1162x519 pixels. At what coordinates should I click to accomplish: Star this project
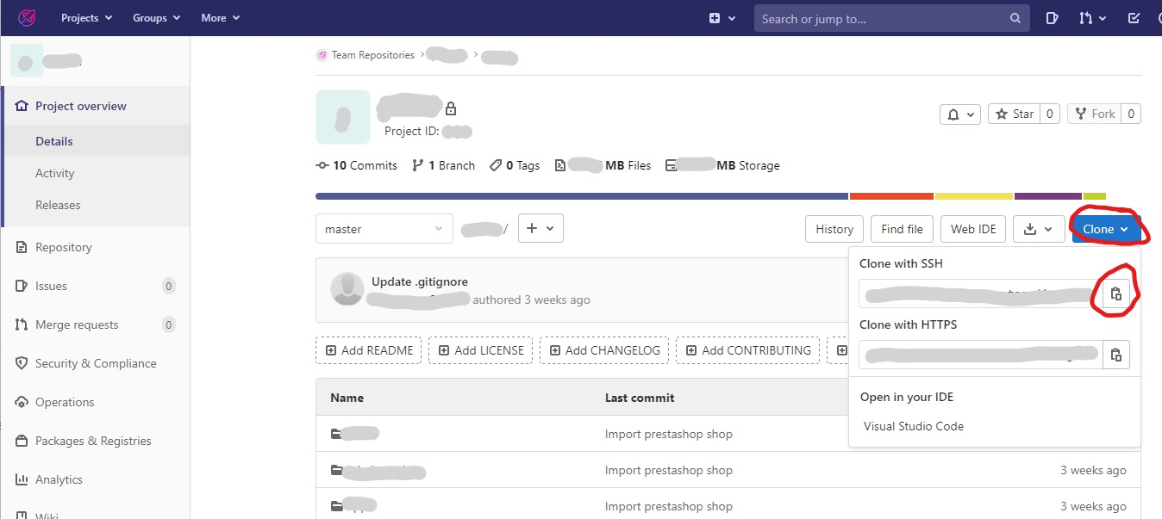(1014, 114)
